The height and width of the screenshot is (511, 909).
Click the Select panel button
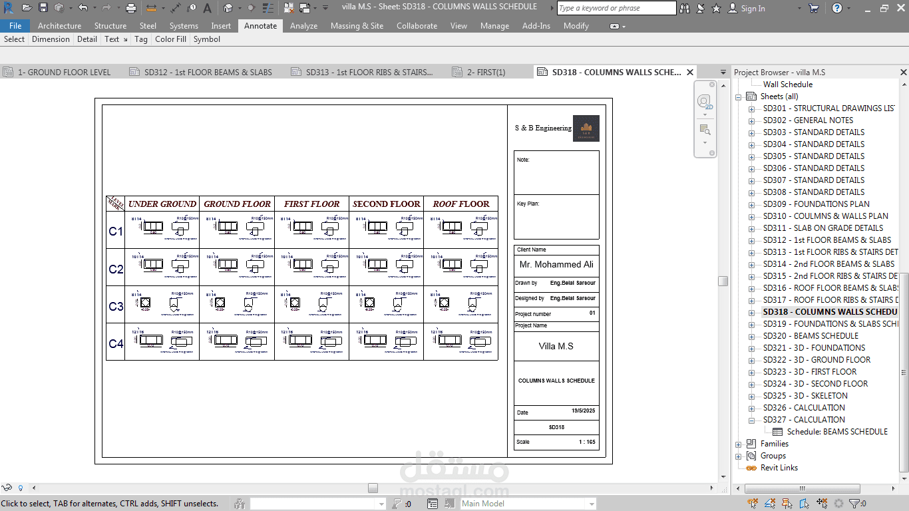coord(14,39)
